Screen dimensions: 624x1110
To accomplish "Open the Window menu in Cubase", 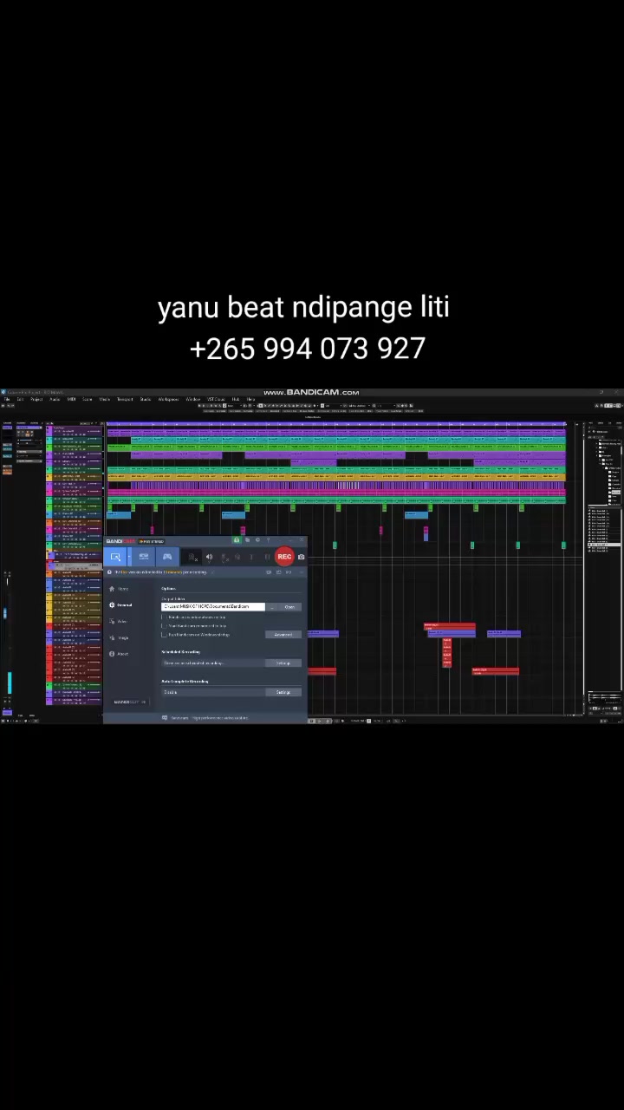I will click(x=193, y=399).
